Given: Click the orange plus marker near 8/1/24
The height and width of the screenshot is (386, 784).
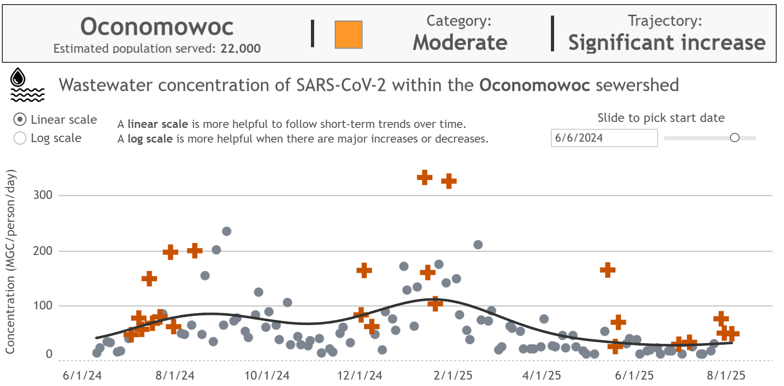Looking at the screenshot, I should (x=170, y=252).
